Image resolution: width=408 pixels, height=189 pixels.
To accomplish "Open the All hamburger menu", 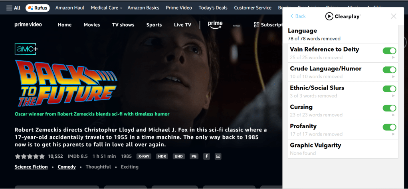I will 13,8.
